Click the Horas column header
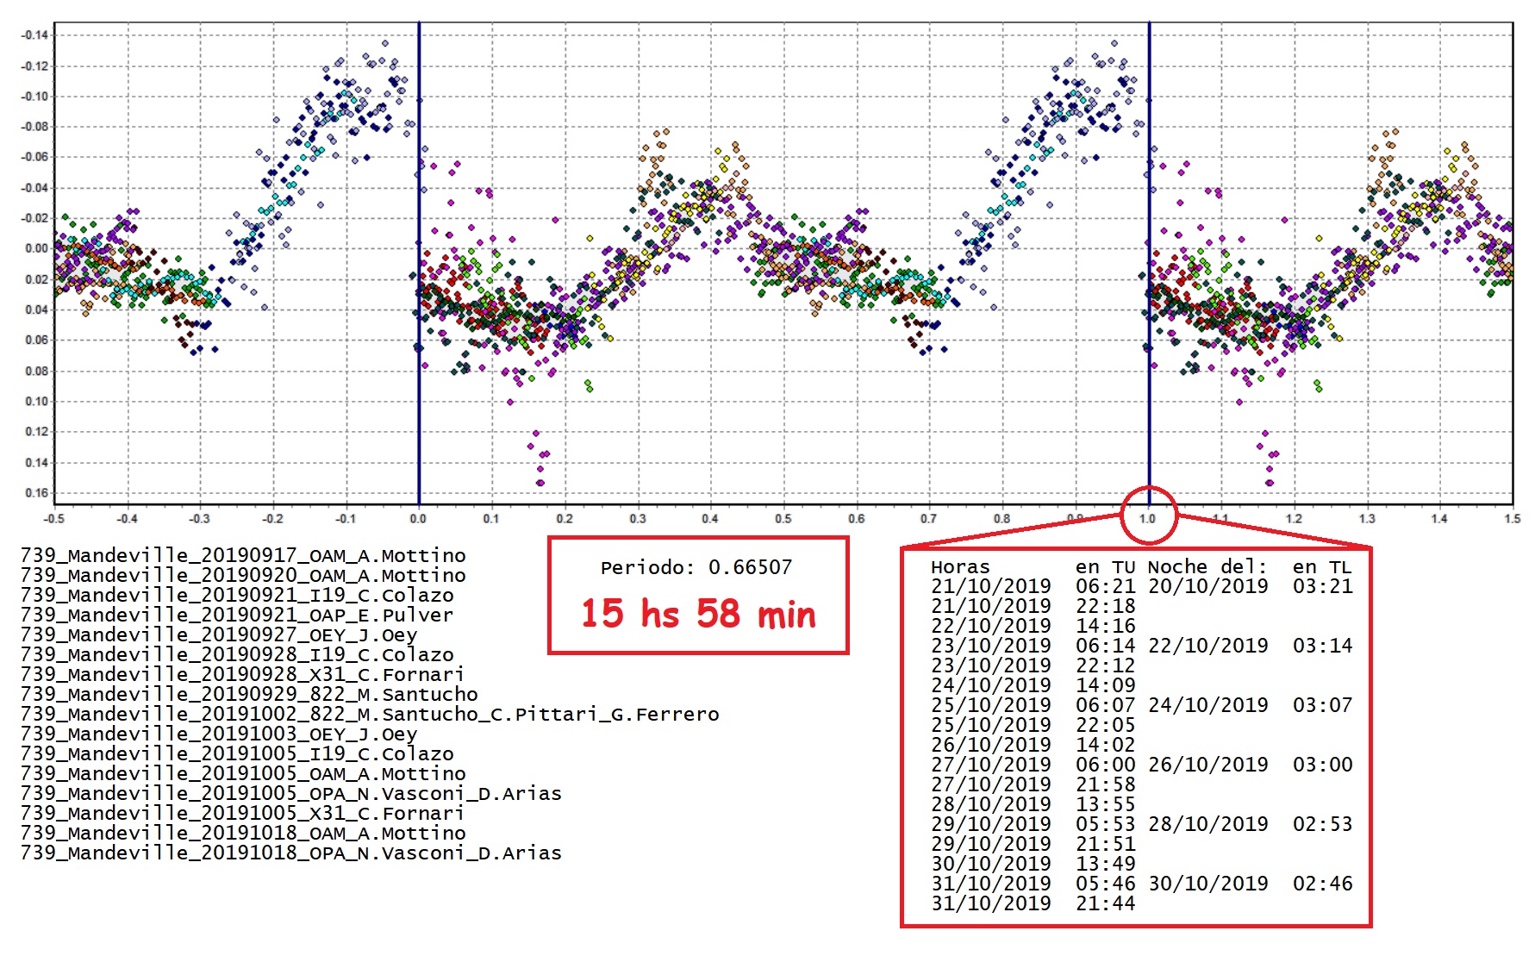The height and width of the screenshot is (956, 1535). coord(960,566)
